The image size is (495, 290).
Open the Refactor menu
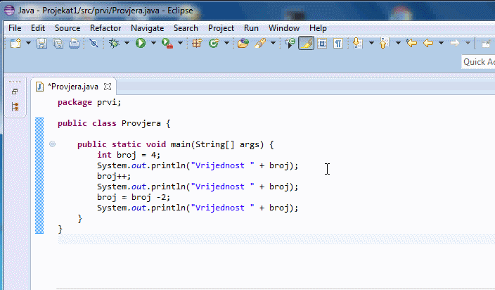(x=105, y=28)
